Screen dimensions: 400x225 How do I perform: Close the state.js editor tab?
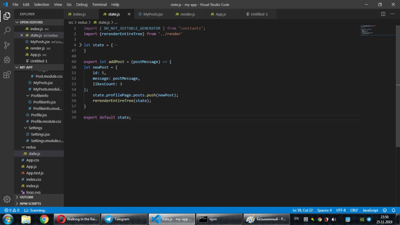click(x=129, y=14)
